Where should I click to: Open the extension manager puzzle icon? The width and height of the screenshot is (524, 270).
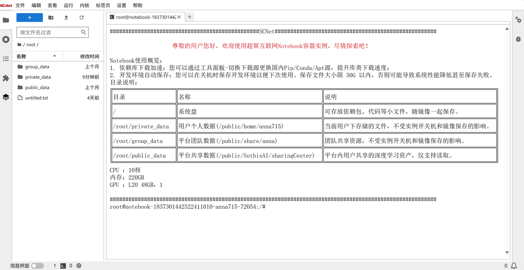tap(6, 78)
